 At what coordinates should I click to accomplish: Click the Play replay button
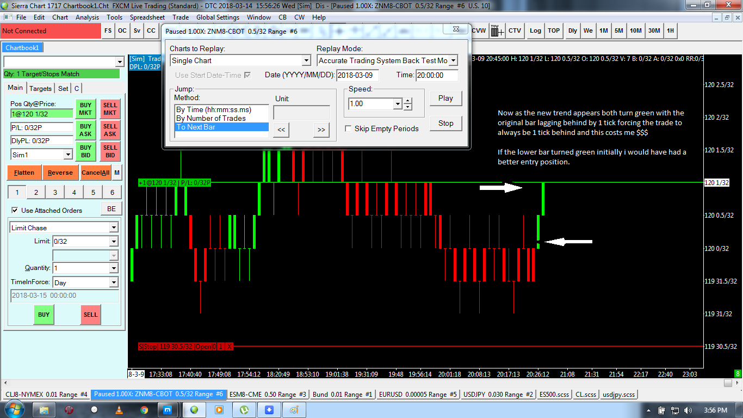coord(445,98)
